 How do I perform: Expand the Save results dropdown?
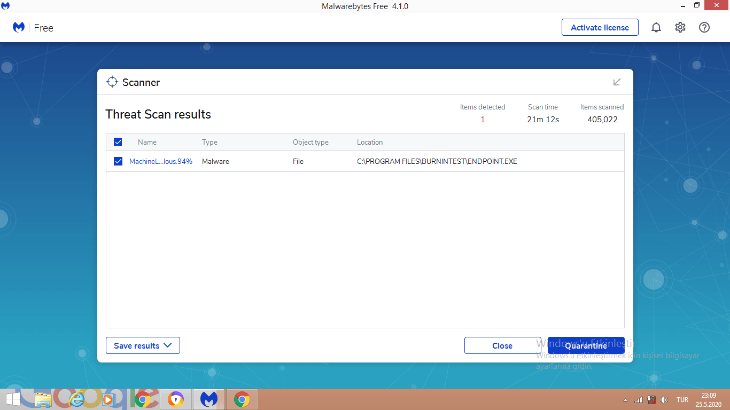(x=143, y=345)
